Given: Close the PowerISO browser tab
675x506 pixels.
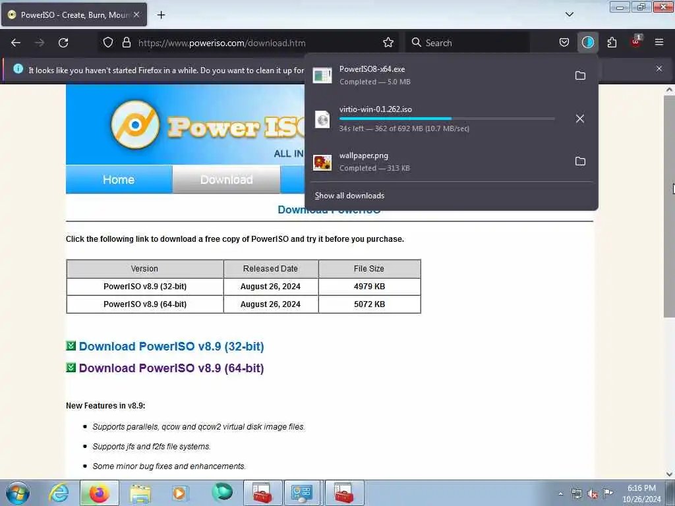Looking at the screenshot, I should click(136, 14).
